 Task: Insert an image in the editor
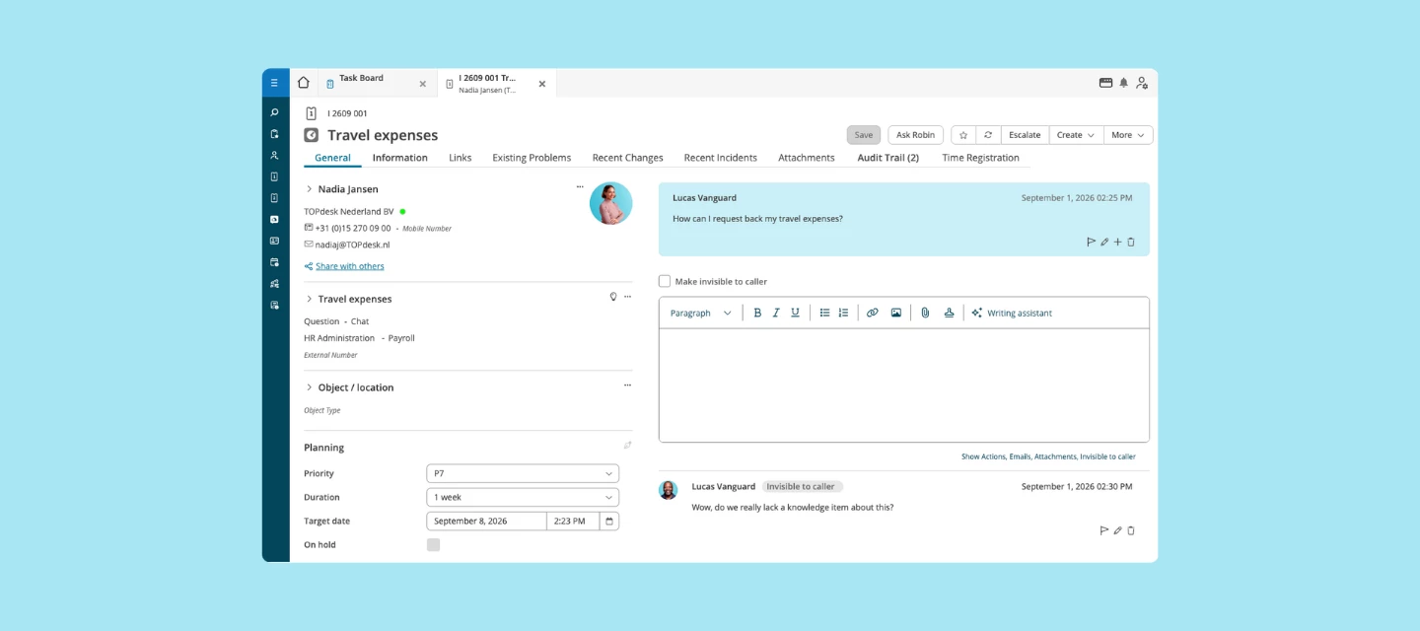click(896, 313)
